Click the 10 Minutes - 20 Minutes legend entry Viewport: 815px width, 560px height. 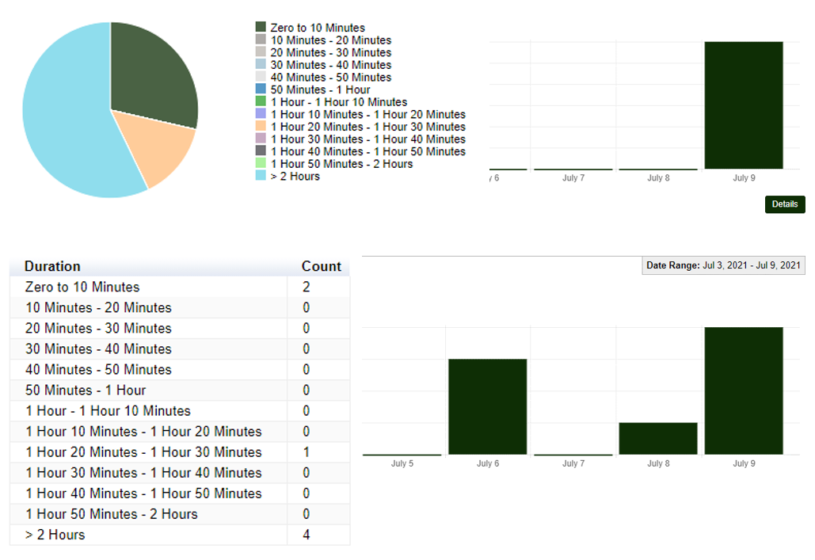[x=330, y=40]
